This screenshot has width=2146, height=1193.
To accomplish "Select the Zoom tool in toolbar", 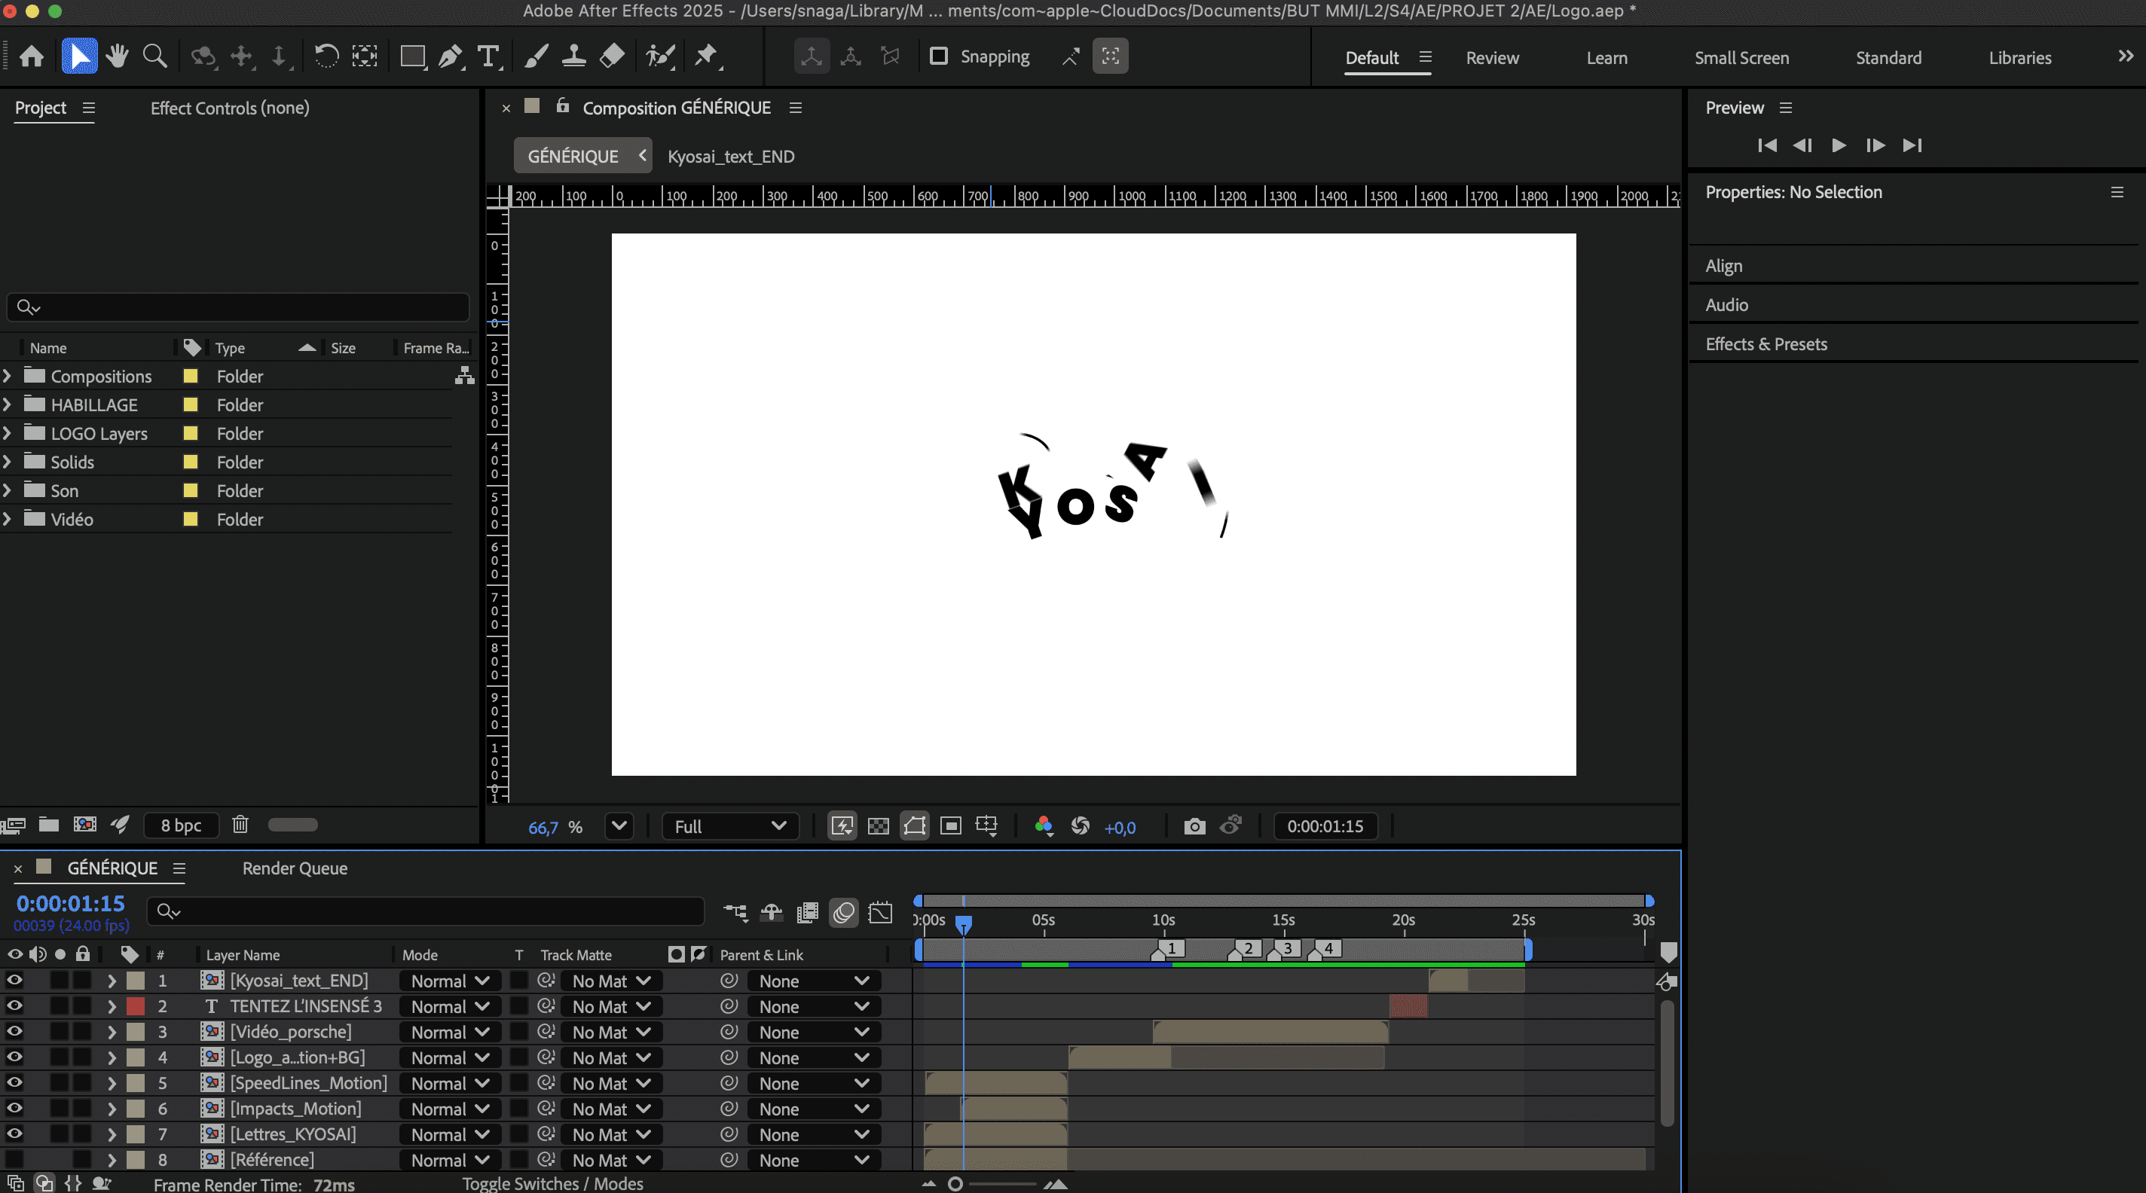I will pos(155,56).
